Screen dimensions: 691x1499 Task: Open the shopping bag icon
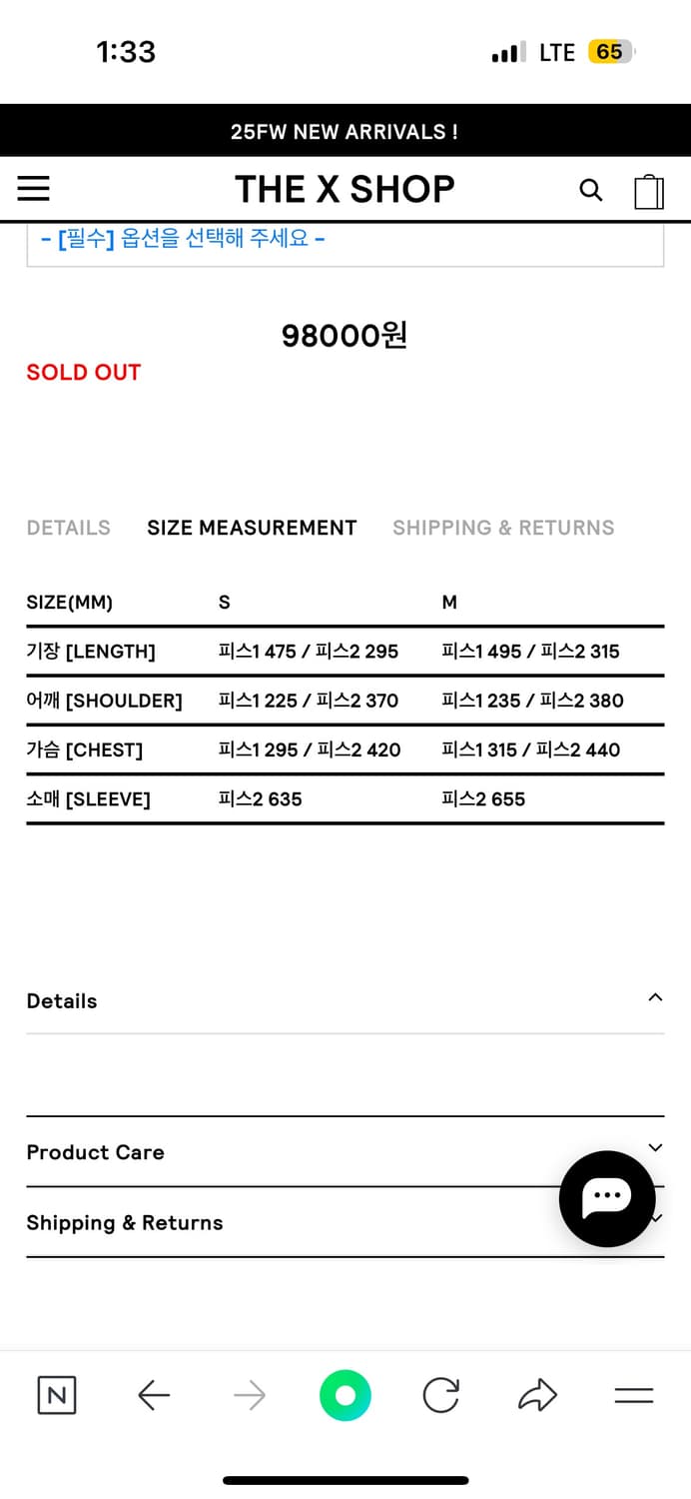click(649, 191)
